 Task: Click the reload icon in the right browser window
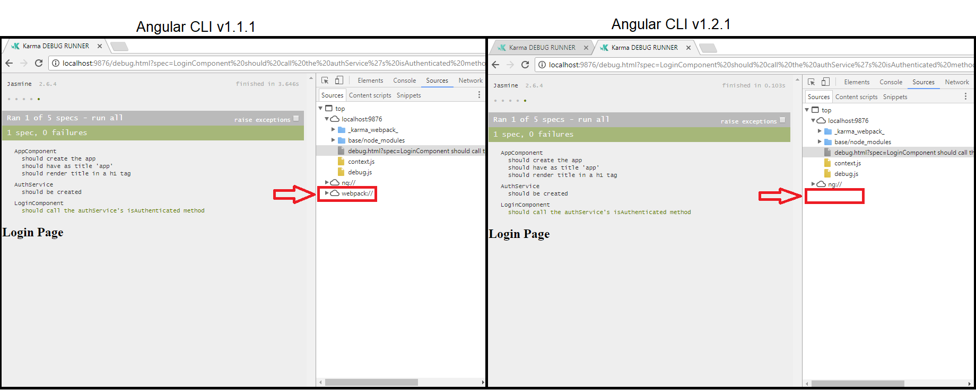click(525, 65)
